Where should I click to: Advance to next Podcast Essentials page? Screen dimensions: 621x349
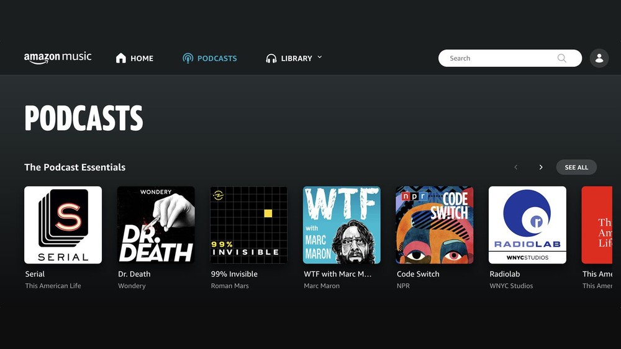point(541,167)
